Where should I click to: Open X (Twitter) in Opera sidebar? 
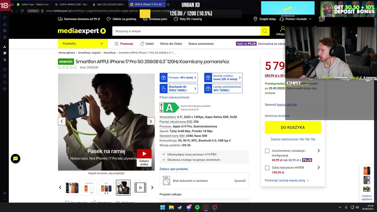click(x=5, y=60)
